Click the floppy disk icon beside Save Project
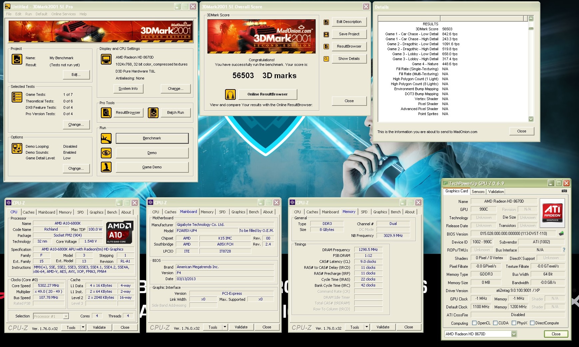The image size is (579, 347). click(326, 34)
